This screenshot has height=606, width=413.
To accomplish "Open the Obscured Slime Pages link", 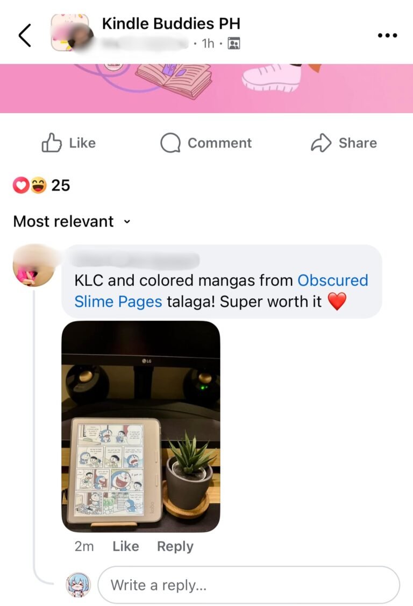I will click(221, 291).
